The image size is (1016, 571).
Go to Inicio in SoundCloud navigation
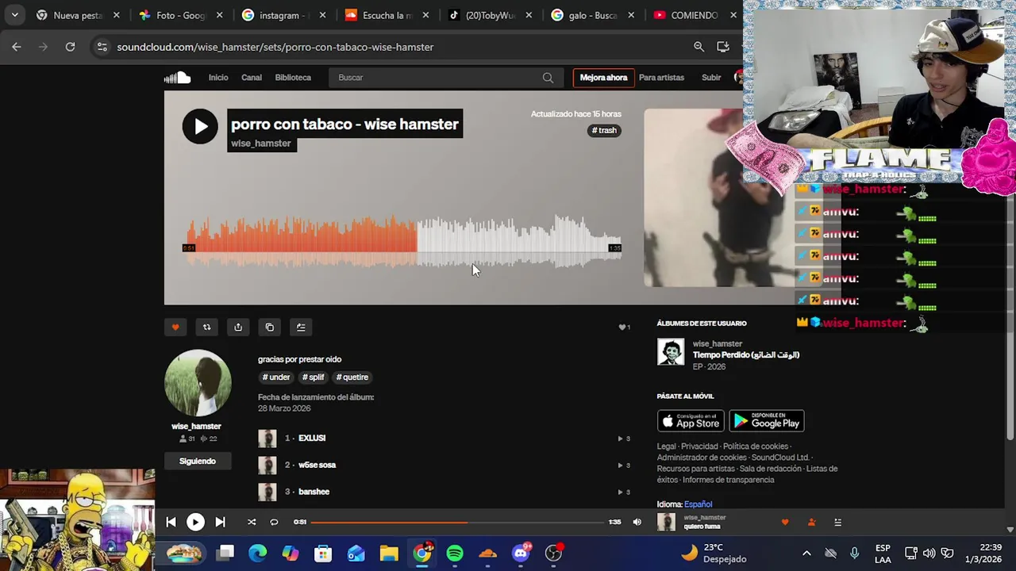point(218,78)
